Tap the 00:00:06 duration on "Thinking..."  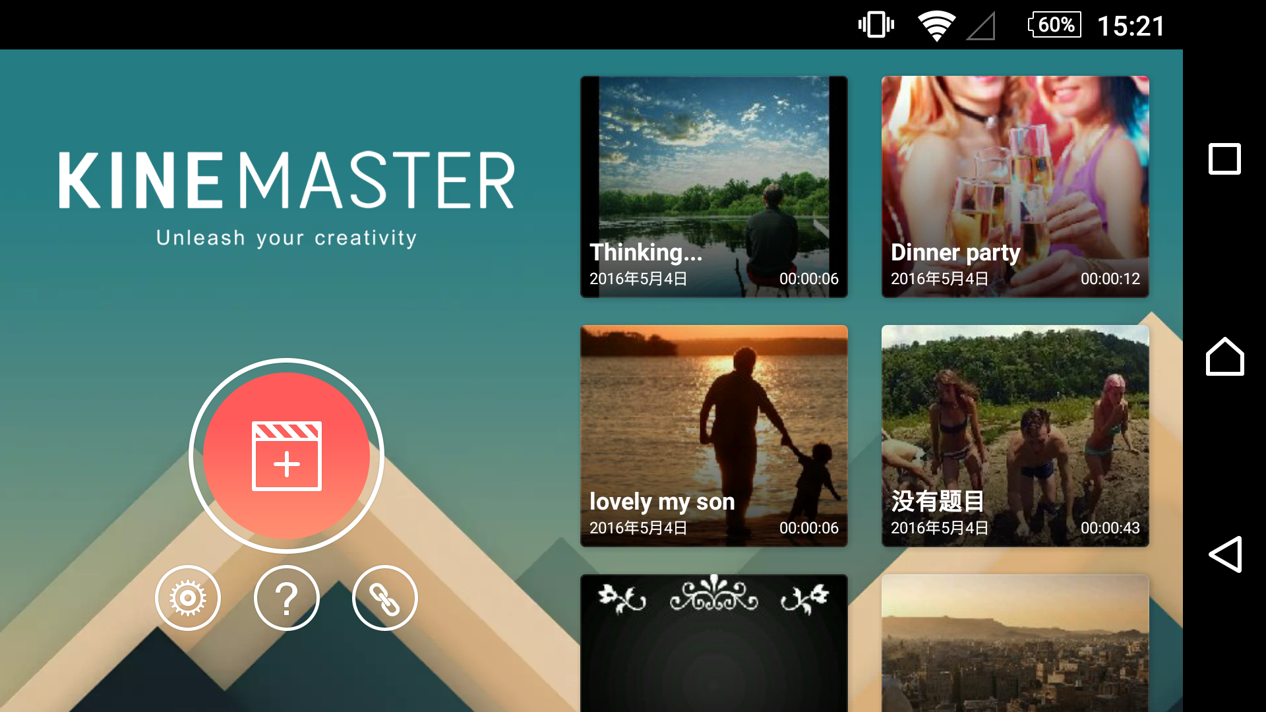[x=809, y=279]
